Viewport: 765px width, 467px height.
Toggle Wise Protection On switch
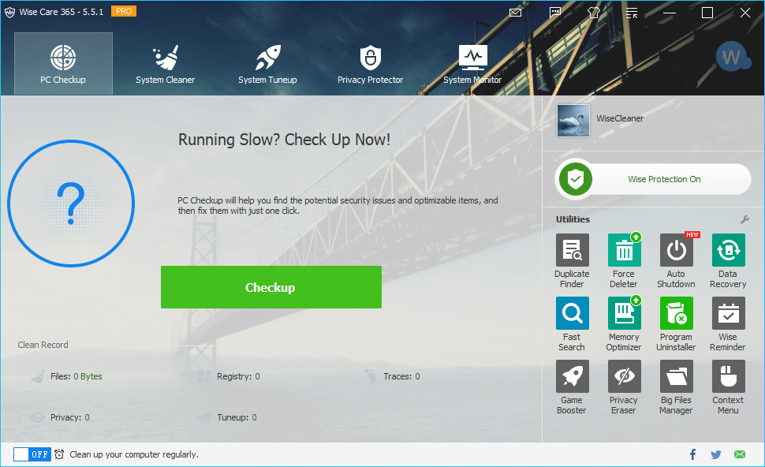653,179
